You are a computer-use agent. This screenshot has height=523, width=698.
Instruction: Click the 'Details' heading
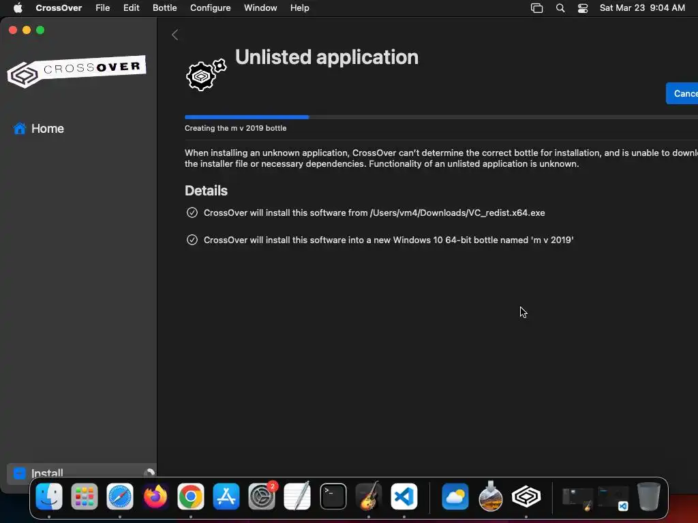(x=206, y=191)
